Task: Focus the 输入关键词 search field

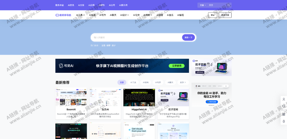Action: pyautogui.click(x=136, y=37)
